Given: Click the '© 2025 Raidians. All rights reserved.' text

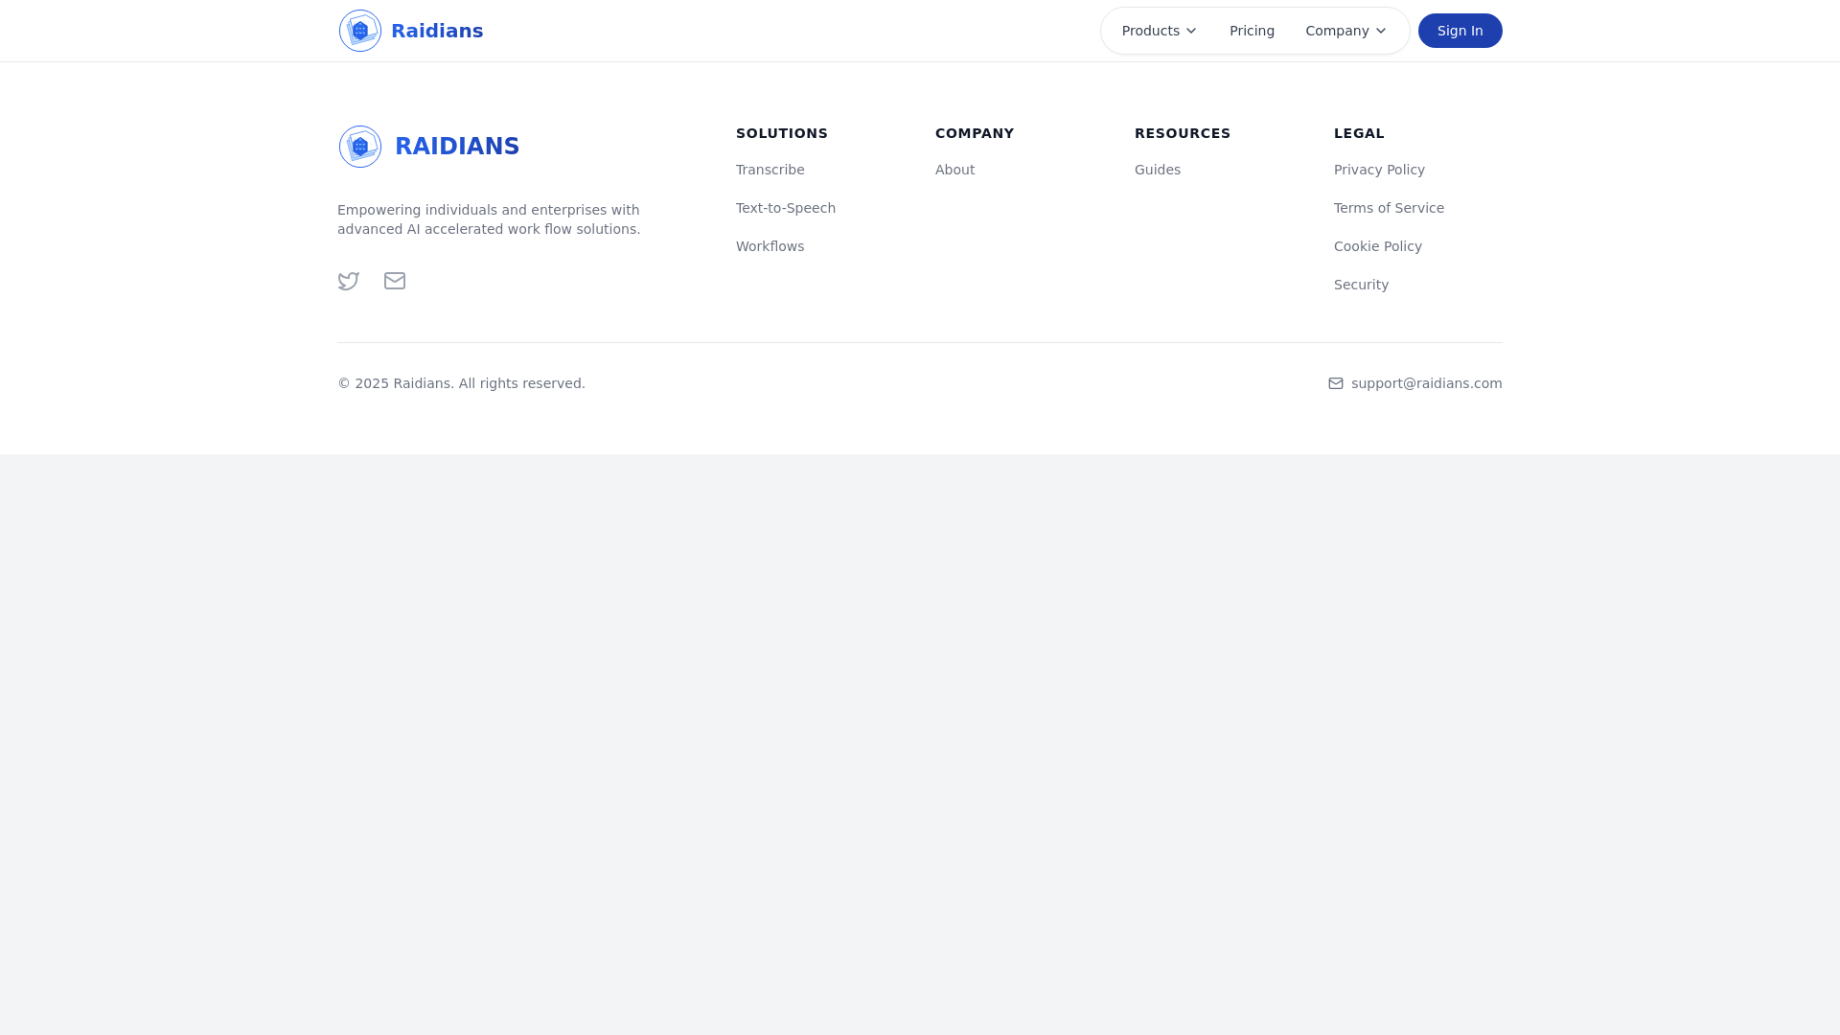Looking at the screenshot, I should click(x=461, y=383).
